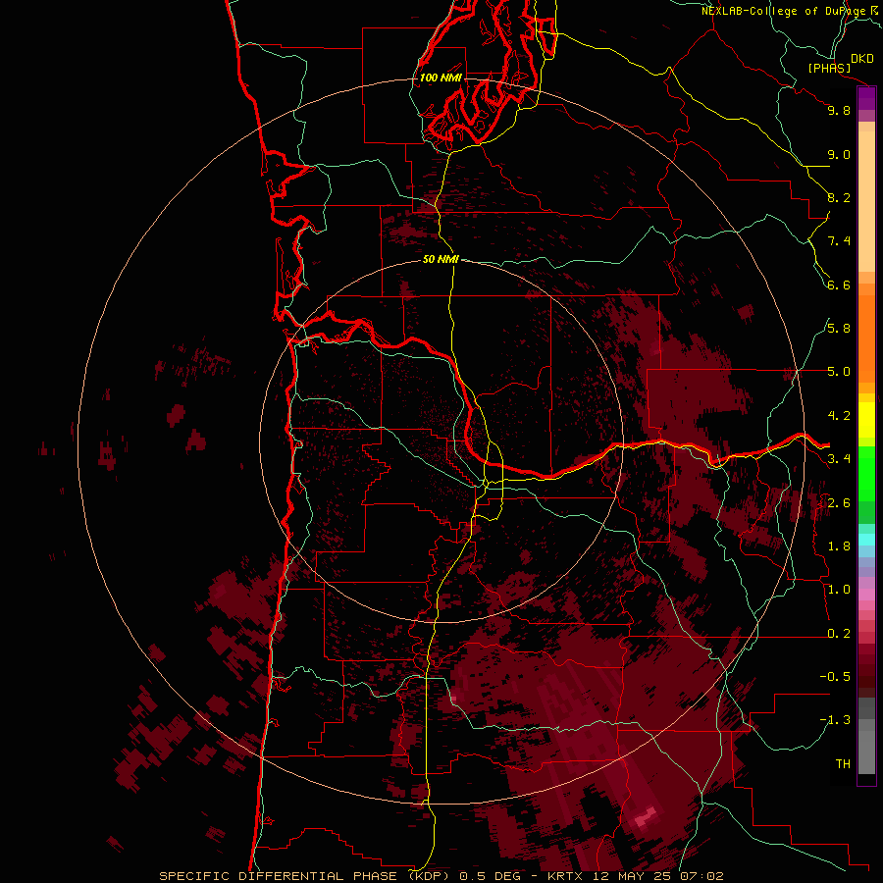Pick the purple swatch at top of color bar

point(866,99)
